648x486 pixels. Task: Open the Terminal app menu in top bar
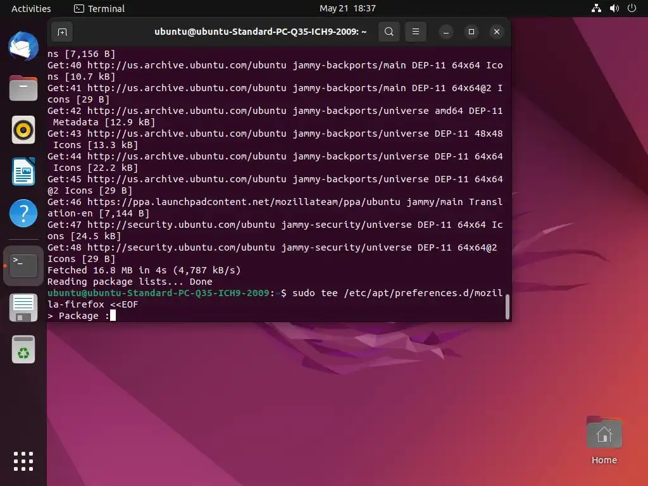(99, 8)
